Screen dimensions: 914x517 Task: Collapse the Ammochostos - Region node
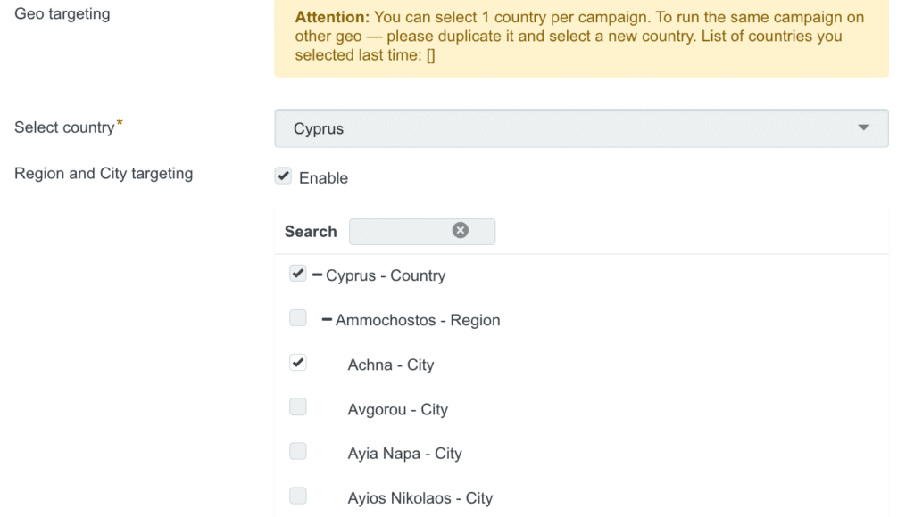click(327, 319)
